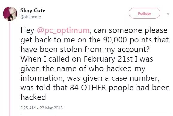Image resolution: width=173 pixels, height=116 pixels.
Task: Click '84 OTHER people' in the tweet
Action: [x=102, y=88]
